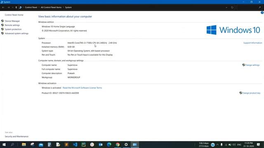Open the Windows Start menu

pos(4,144)
